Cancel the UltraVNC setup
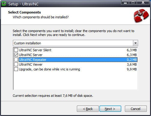151x116 pixels. [136, 109]
